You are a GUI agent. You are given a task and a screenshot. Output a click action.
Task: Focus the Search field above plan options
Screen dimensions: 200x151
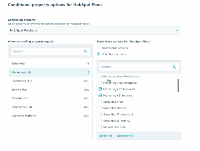tap(139, 67)
